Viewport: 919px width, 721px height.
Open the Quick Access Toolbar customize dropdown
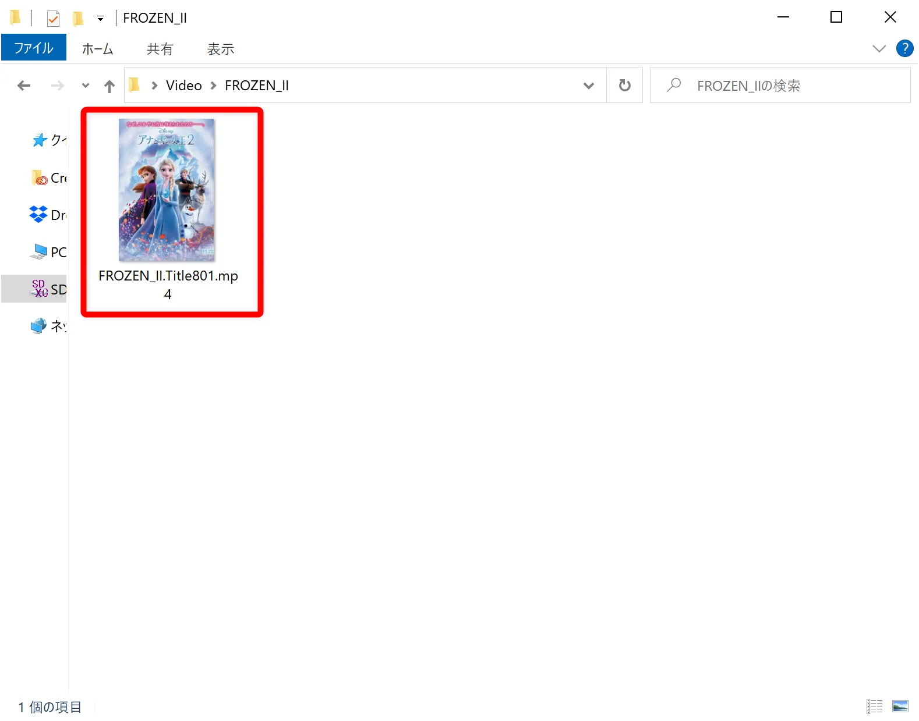100,19
